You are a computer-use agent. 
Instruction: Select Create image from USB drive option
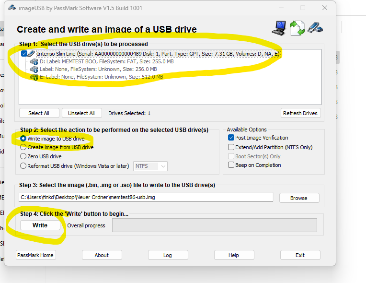pyautogui.click(x=23, y=147)
